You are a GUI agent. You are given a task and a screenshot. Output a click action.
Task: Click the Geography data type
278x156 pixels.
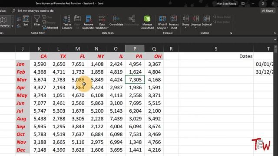5,22
